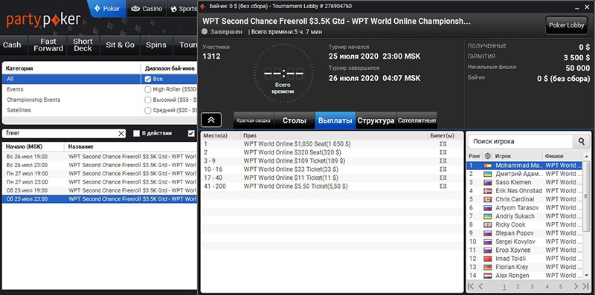Open the Short Deck section
The width and height of the screenshot is (595, 295).
pos(83,45)
